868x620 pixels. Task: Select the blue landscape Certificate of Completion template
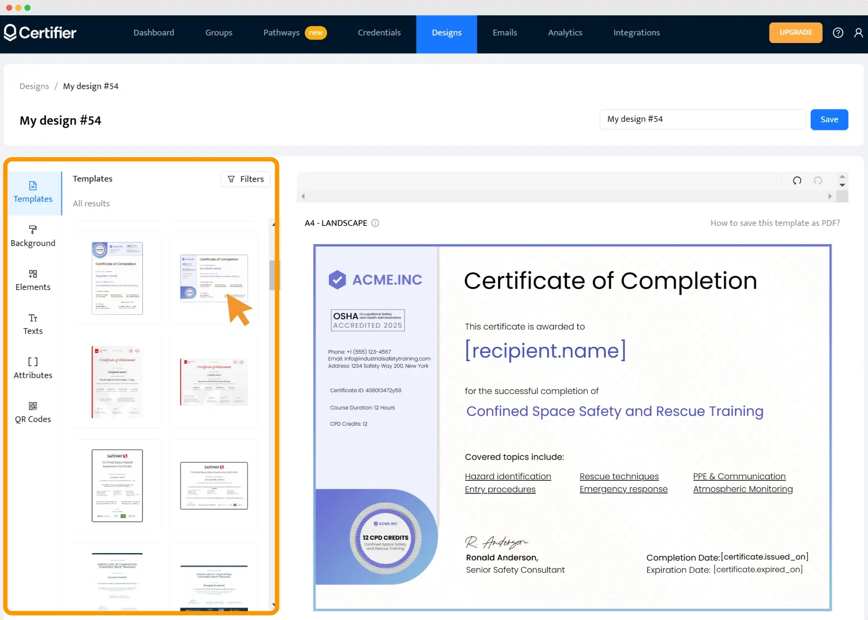[214, 278]
